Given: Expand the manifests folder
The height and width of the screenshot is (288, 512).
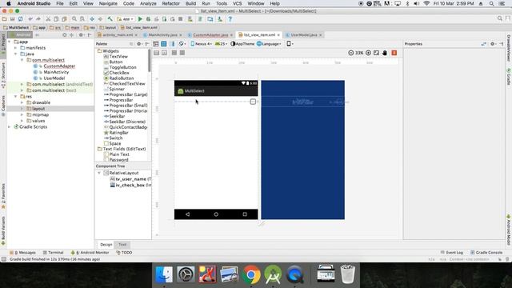Looking at the screenshot, I should coord(15,48).
